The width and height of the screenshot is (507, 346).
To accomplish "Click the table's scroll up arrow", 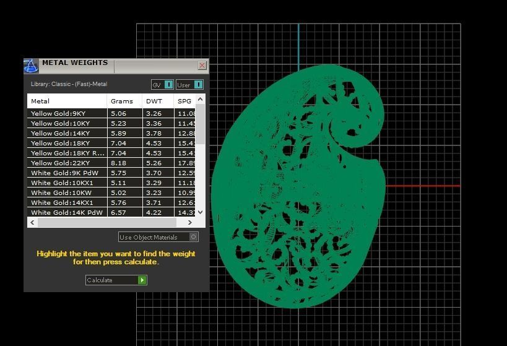I will 200,99.
